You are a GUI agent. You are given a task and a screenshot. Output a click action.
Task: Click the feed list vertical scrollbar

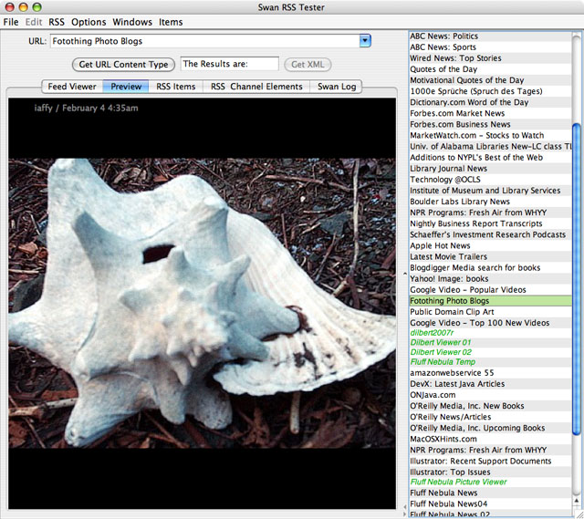[577, 274]
